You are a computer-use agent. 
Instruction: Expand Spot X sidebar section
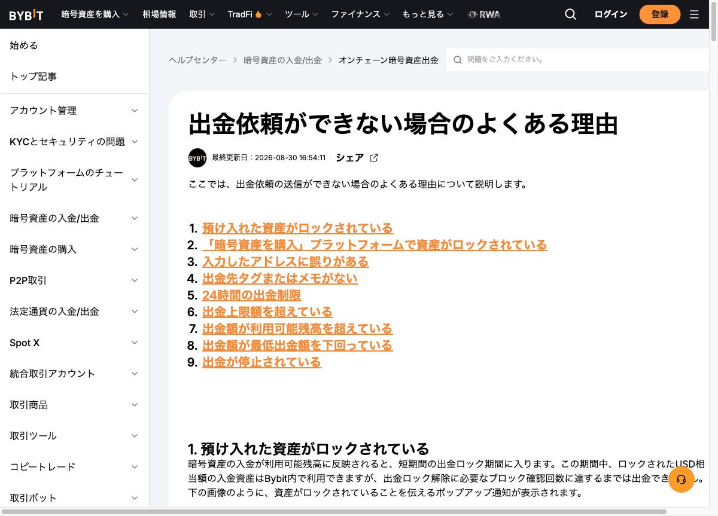click(x=74, y=343)
